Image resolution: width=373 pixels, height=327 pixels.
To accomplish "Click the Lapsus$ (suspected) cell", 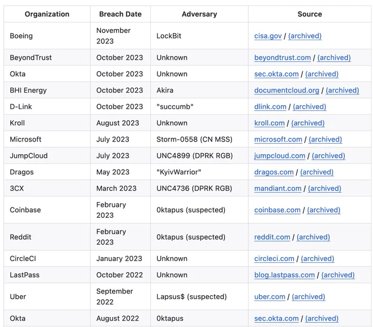I will click(x=199, y=297).
